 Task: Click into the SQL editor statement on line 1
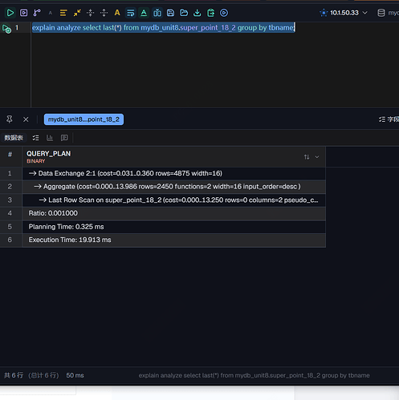coord(163,27)
